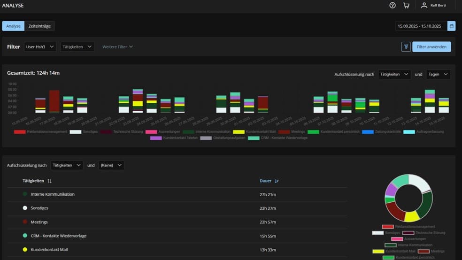Open the Tagen breakdown dropdown

438,75
